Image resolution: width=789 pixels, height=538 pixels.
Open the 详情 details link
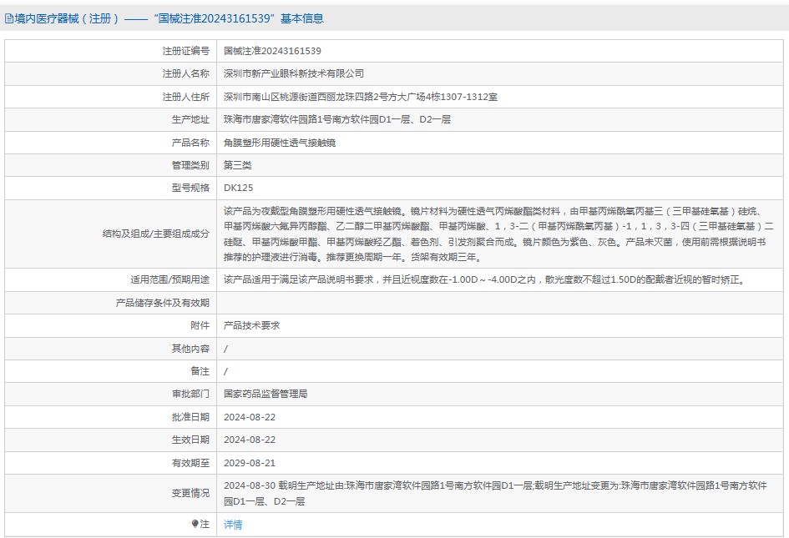(x=233, y=525)
